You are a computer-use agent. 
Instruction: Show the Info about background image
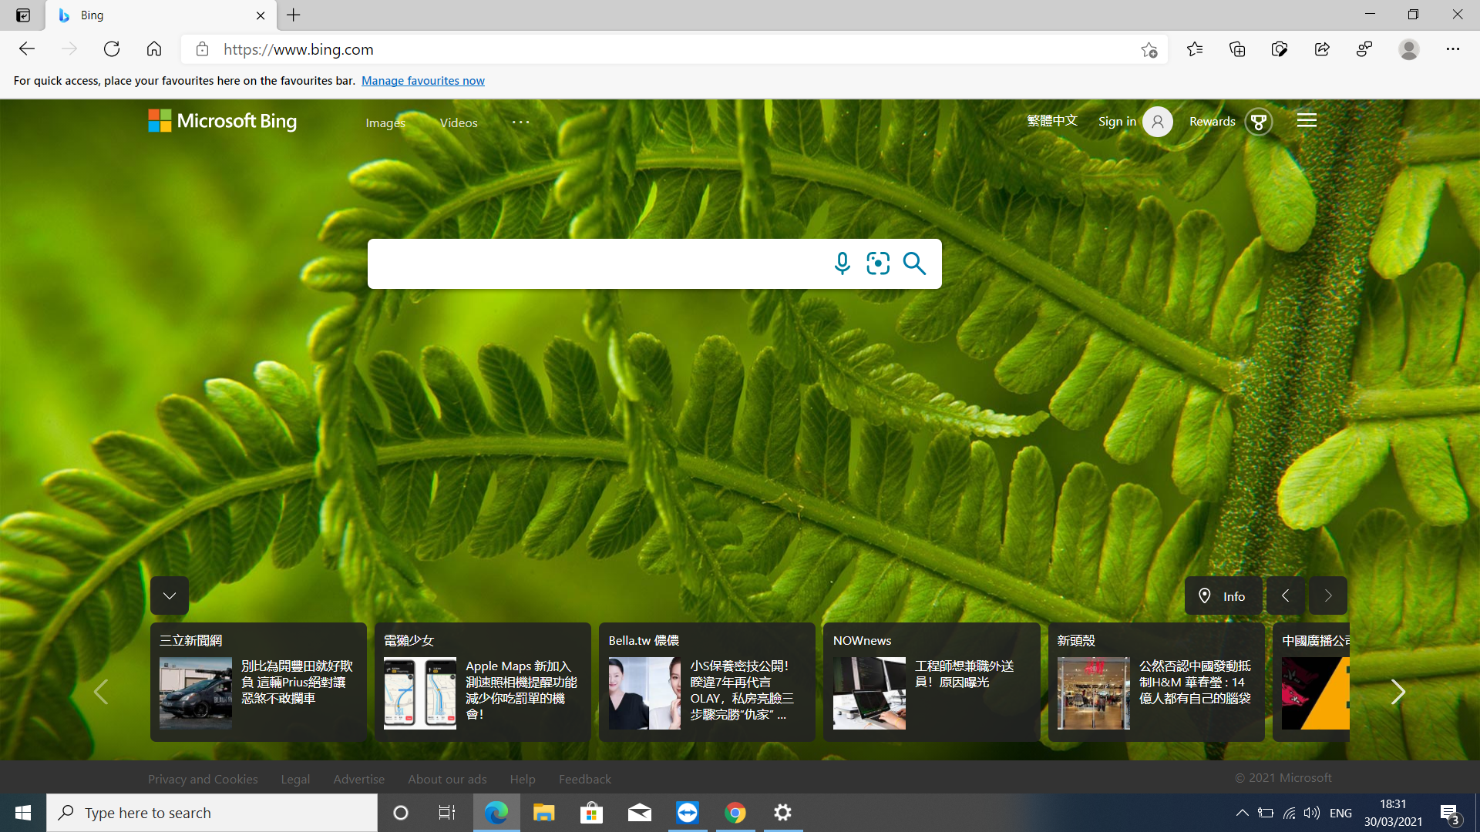pos(1223,595)
